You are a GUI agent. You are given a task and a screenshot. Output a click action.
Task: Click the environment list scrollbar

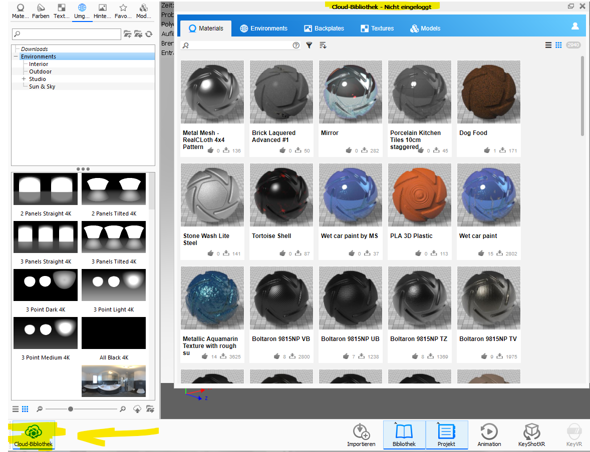152,191
